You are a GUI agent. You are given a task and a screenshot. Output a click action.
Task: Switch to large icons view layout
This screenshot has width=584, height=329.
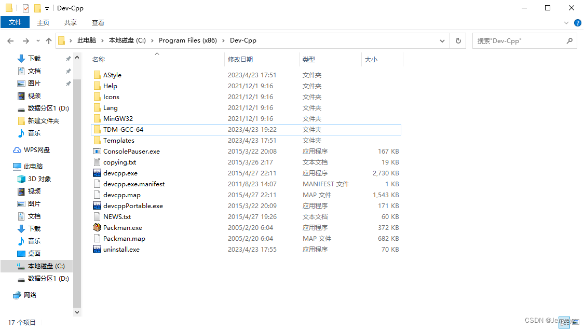click(576, 322)
